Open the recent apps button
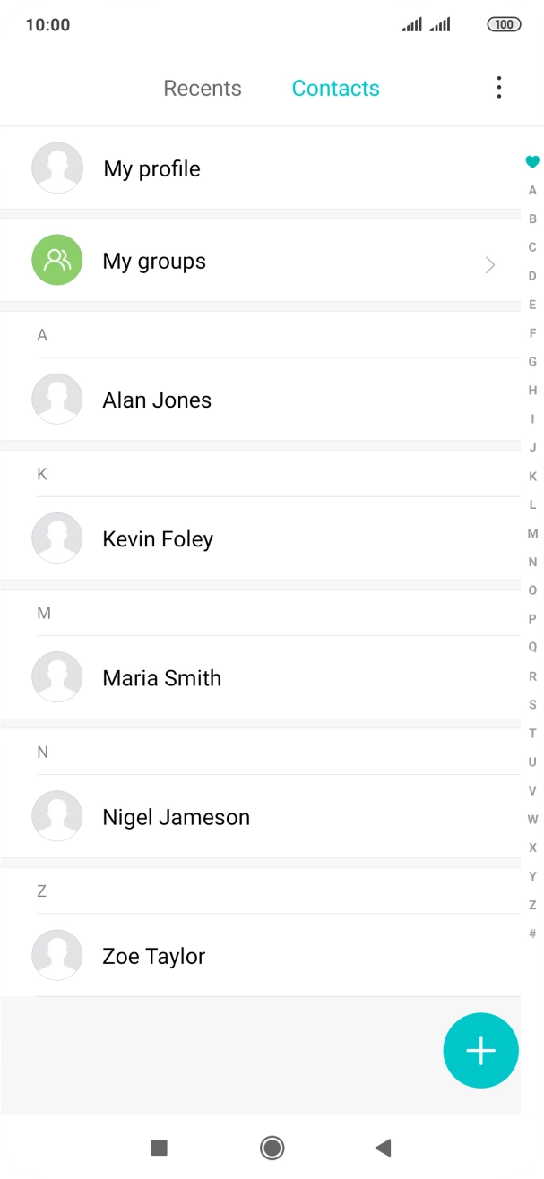This screenshot has height=1179, width=544. 158,1148
